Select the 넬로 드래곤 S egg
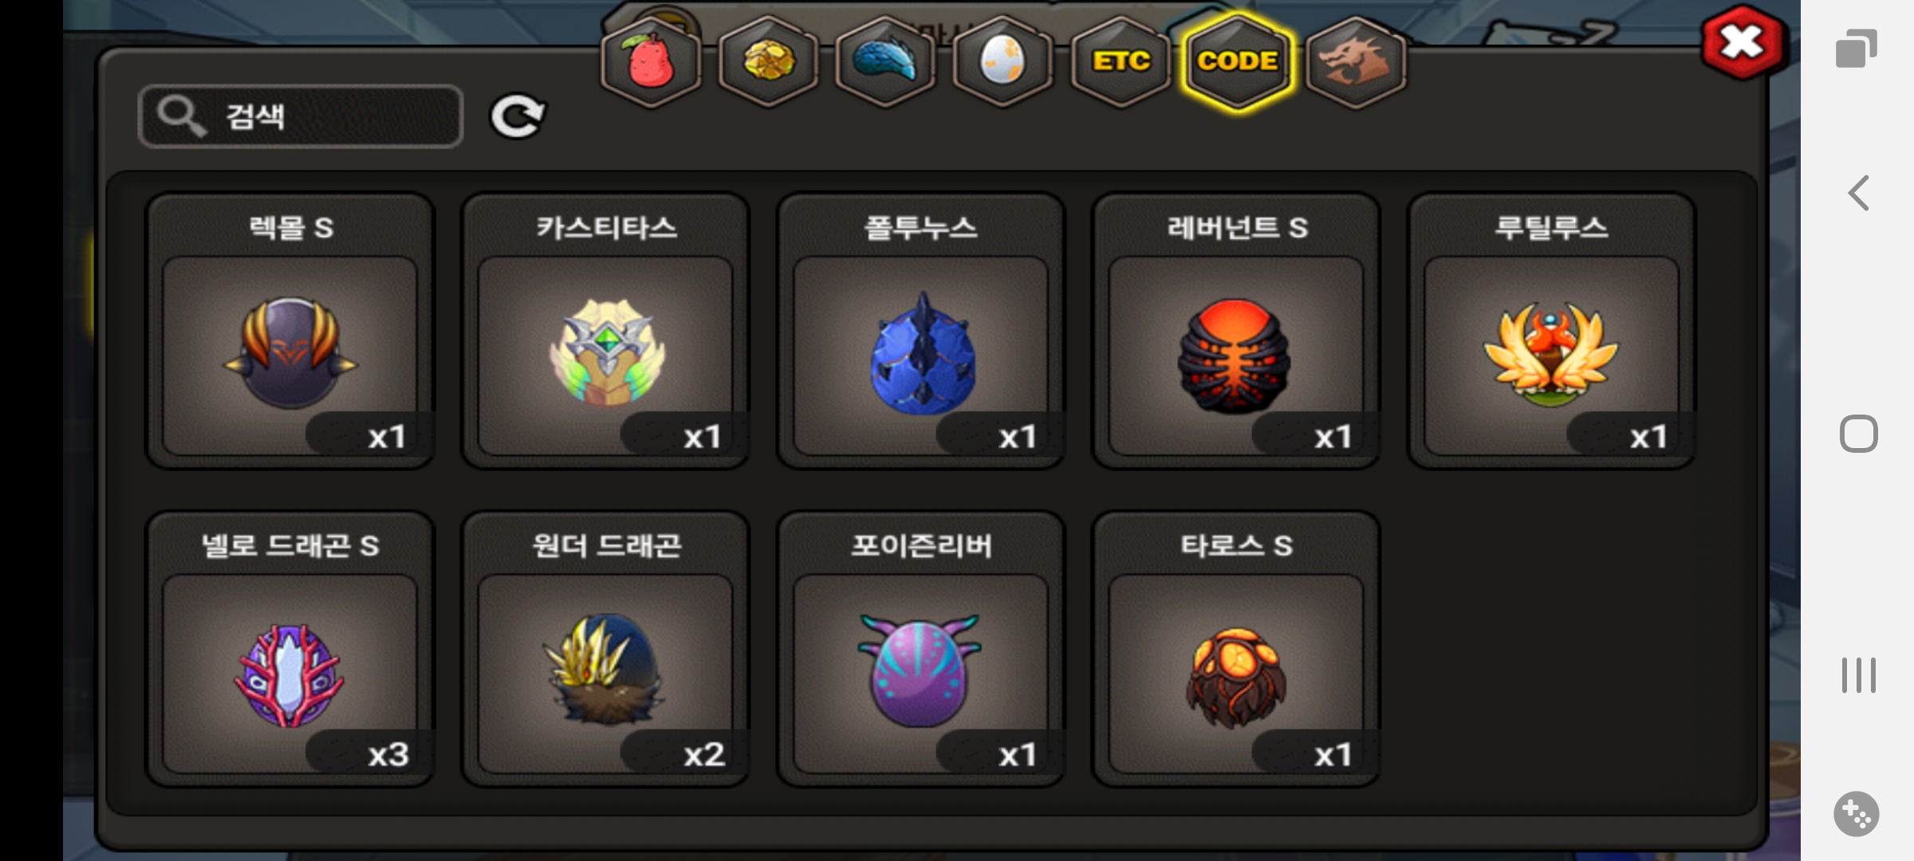 coord(289,649)
